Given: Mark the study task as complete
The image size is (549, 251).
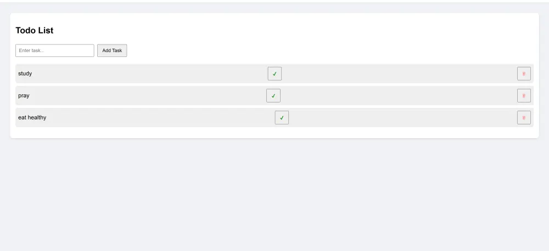Looking at the screenshot, I should click(x=274, y=73).
